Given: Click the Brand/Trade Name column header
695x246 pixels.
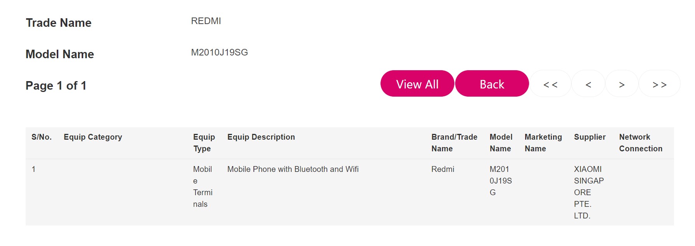Looking at the screenshot, I should point(454,143).
